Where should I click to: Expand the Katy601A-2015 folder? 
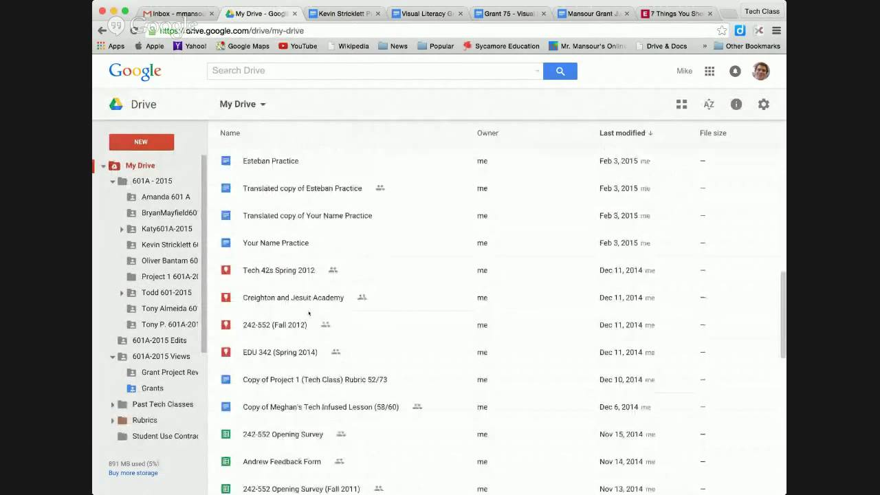[x=122, y=229]
